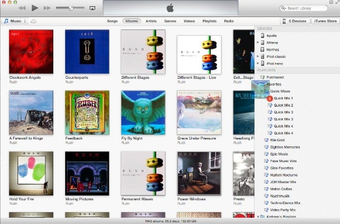Image resolution: width=340 pixels, height=224 pixels.
Task: Open the Permanent Waves album cover
Action: (x=143, y=174)
